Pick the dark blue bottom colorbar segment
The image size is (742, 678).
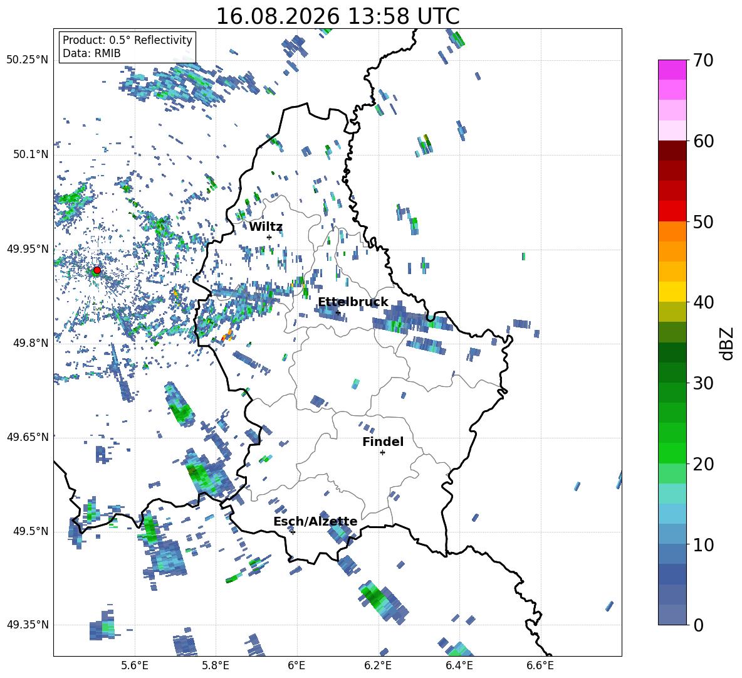(x=672, y=615)
